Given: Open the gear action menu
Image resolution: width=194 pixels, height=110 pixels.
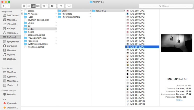Looking at the screenshot, I should [53, 6].
